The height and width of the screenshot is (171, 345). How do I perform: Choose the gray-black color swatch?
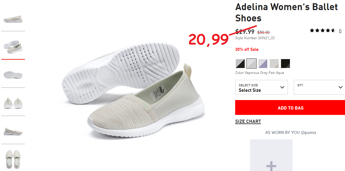coord(240,64)
